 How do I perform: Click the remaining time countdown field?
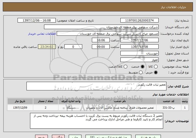click(x=46, y=47)
